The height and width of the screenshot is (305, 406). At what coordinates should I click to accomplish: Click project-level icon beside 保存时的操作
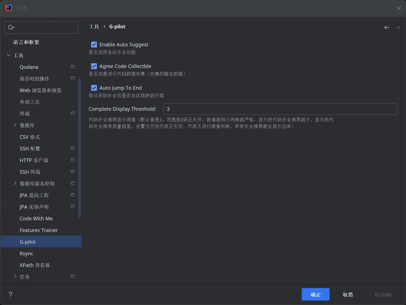point(73,78)
